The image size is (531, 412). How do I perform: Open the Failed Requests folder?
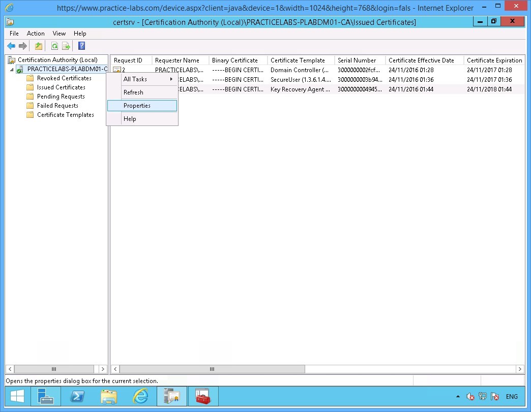click(57, 105)
